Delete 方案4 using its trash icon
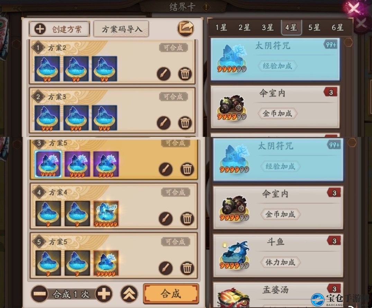 tap(187, 218)
